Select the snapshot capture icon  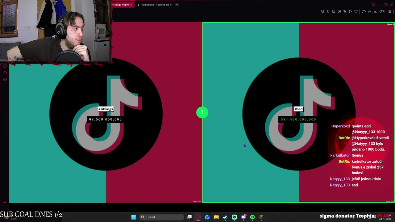pyautogui.click(x=334, y=11)
